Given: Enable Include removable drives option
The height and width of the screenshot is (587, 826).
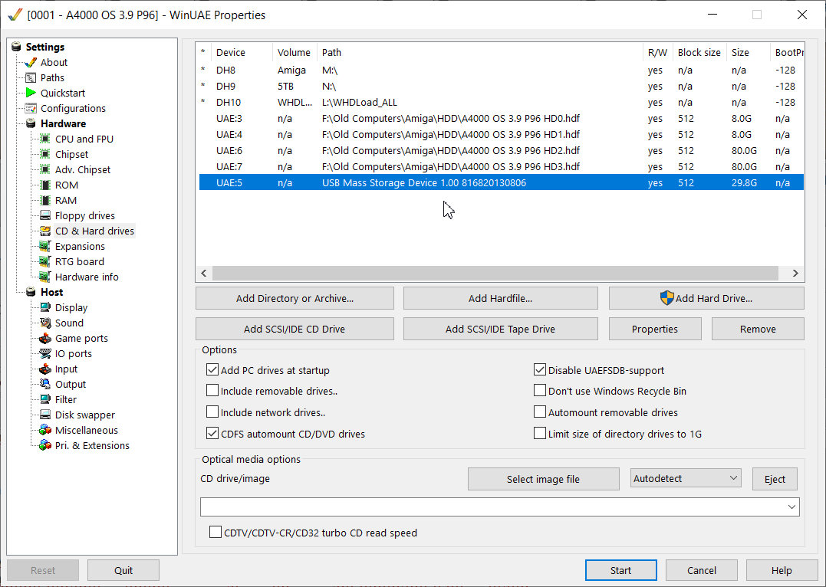Looking at the screenshot, I should pyautogui.click(x=212, y=391).
